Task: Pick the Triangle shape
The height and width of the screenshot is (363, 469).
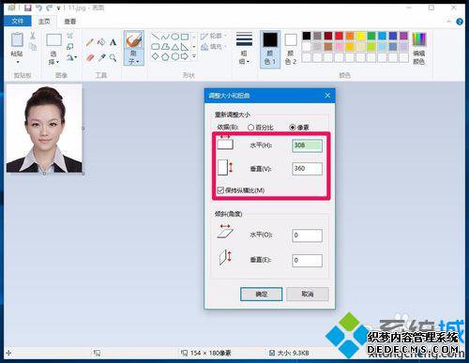Action: 175,47
